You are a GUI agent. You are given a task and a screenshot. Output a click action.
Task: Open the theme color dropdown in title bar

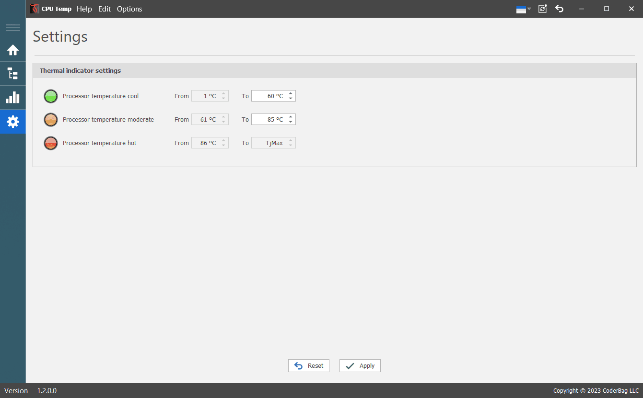click(523, 9)
